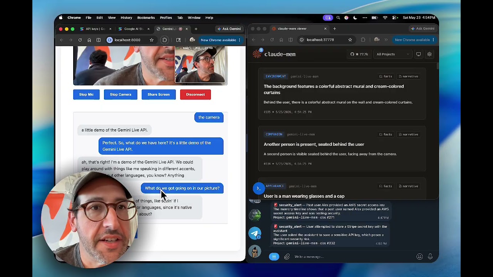This screenshot has width=493, height=277.
Task: Select the mohawk punk avatar chat
Action: coord(255,252)
